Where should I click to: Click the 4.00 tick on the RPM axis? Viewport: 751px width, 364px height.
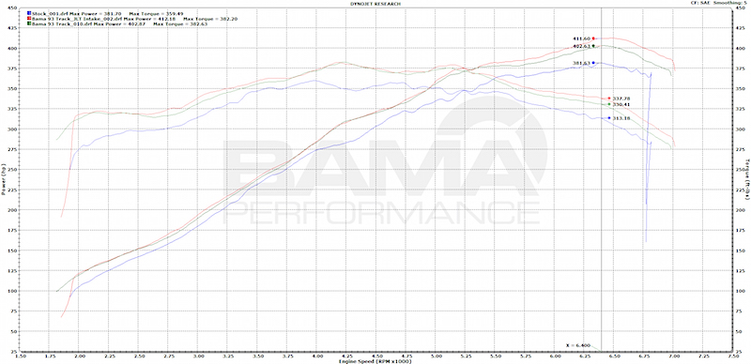click(316, 356)
